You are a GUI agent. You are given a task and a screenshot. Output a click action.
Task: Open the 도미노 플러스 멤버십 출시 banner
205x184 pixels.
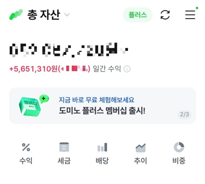102,106
